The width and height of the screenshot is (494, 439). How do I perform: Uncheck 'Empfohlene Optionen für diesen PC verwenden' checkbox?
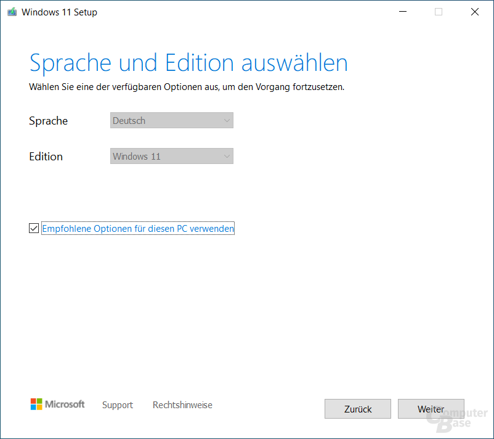point(34,228)
